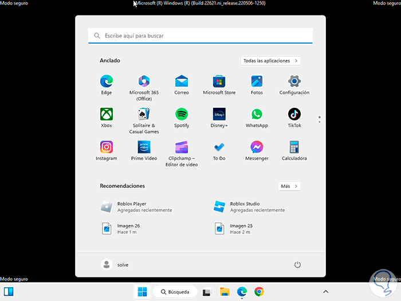
Task: Open Instagram app
Action: (x=107, y=151)
